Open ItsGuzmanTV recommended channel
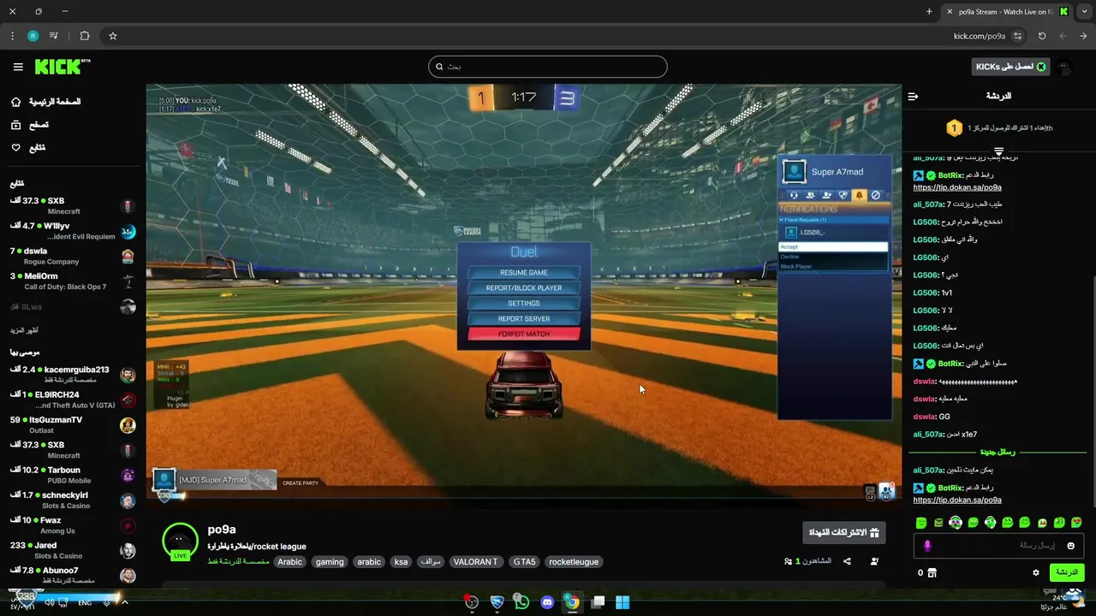 [x=73, y=424]
